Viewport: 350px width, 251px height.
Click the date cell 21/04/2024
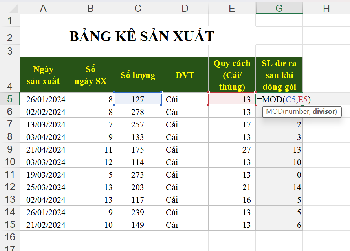pyautogui.click(x=43, y=149)
